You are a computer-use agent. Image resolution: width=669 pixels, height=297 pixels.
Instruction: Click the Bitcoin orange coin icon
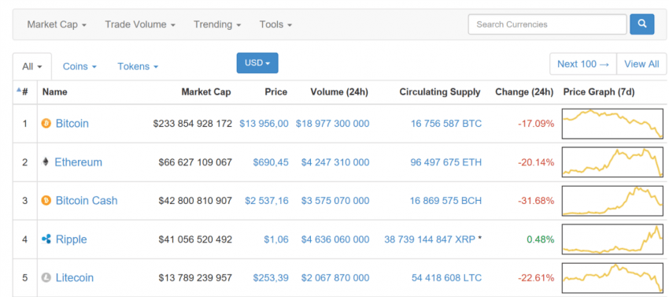click(46, 124)
